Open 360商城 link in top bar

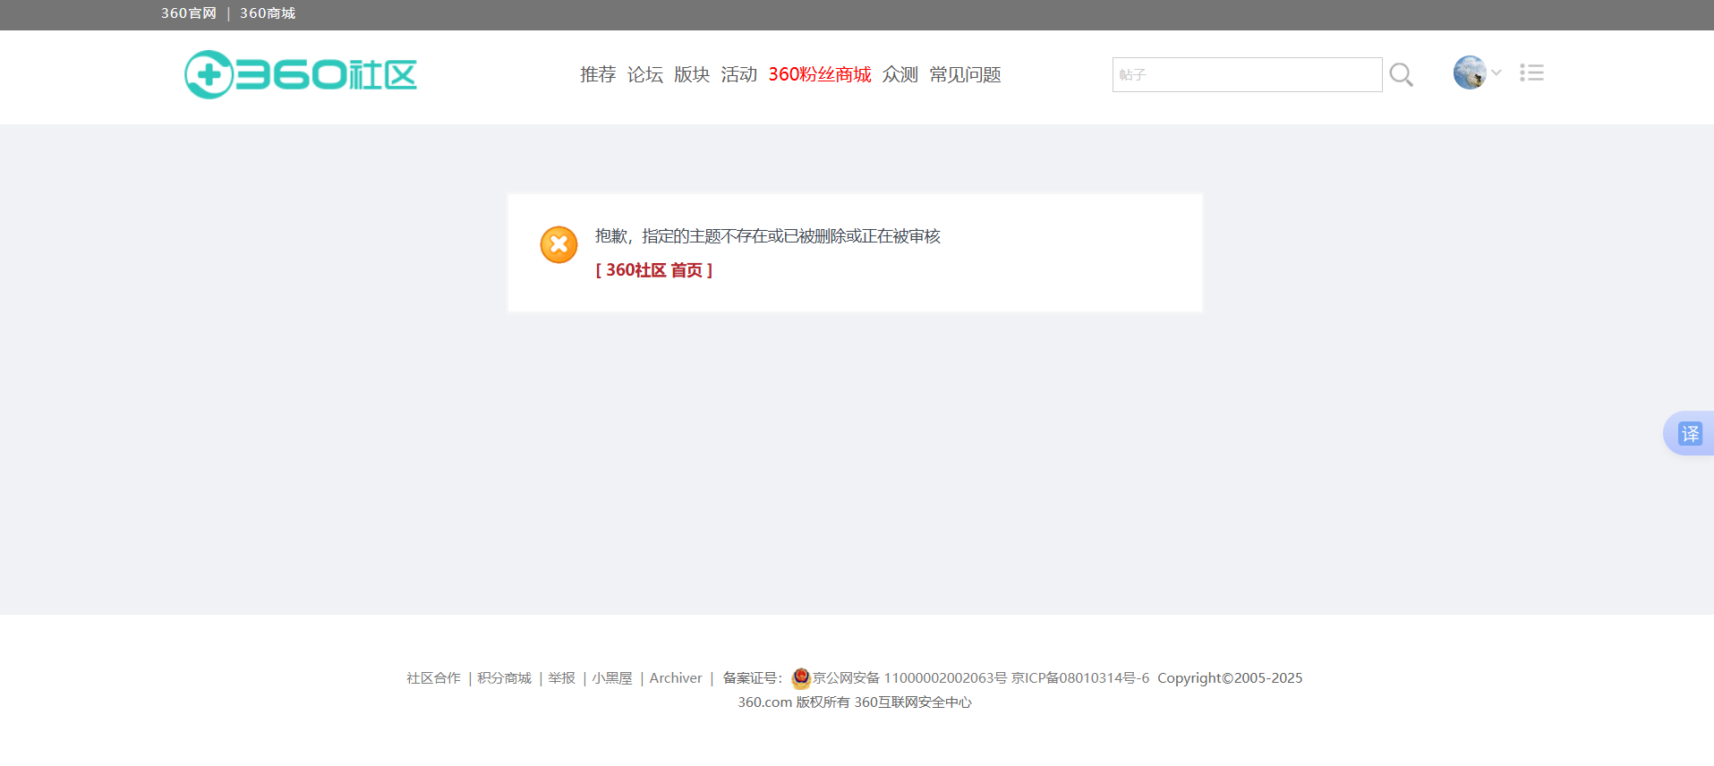pos(268,13)
